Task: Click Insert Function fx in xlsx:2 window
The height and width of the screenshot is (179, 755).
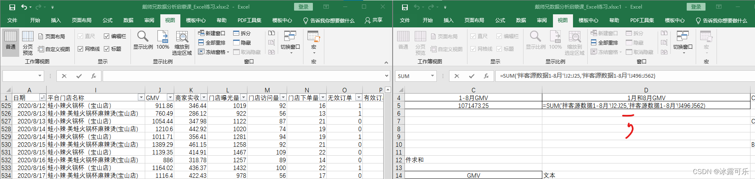Action: pos(94,76)
